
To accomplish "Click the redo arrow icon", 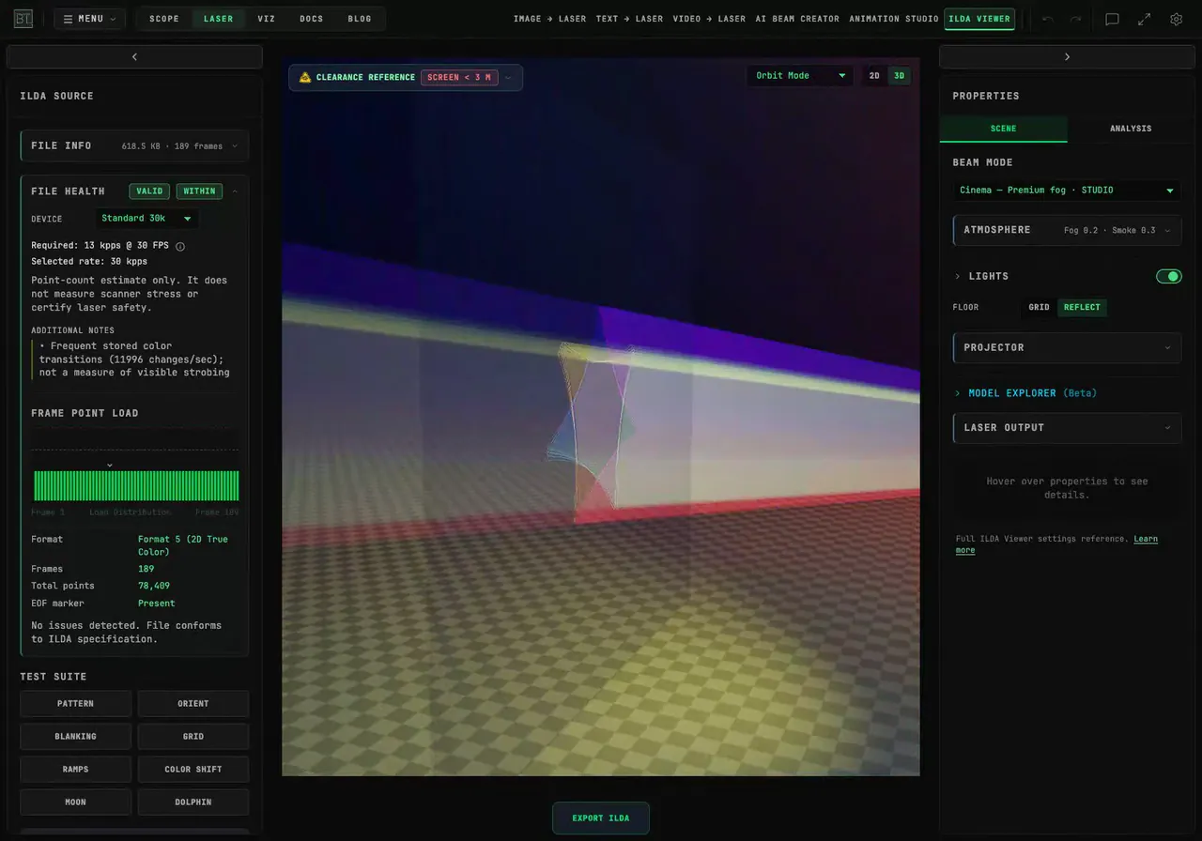I will pos(1075,19).
